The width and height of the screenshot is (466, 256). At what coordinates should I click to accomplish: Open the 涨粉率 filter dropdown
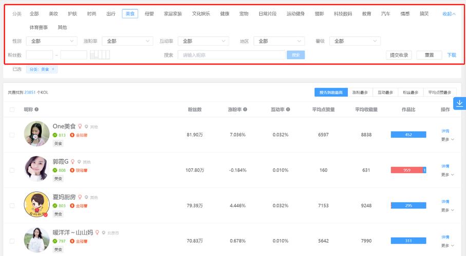point(127,41)
